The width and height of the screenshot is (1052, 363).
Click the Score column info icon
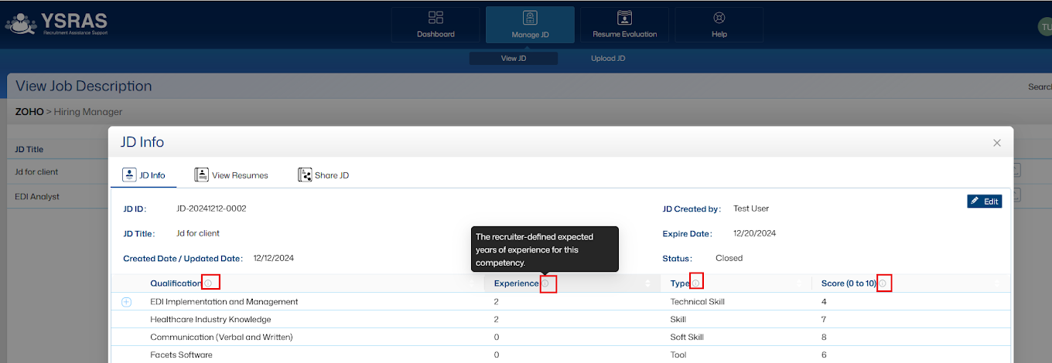[883, 283]
